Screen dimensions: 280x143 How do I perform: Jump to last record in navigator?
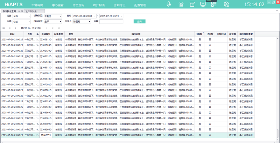tap(58, 28)
